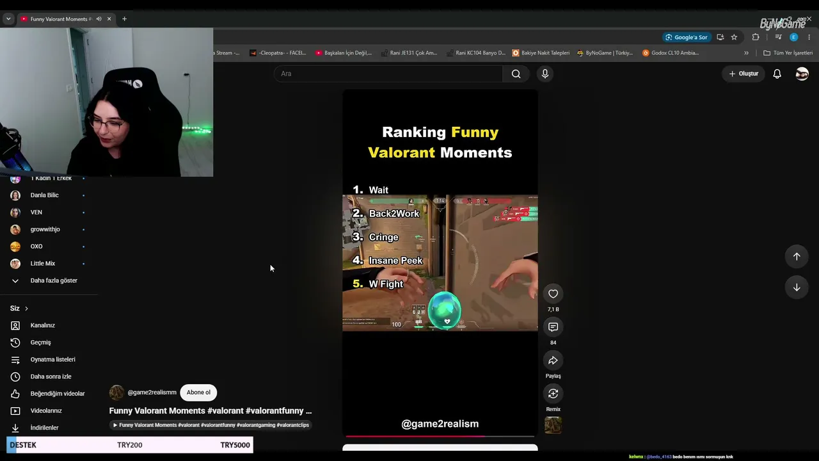The width and height of the screenshot is (819, 461).
Task: Open the browser extensions puzzle icon
Action: point(756,37)
